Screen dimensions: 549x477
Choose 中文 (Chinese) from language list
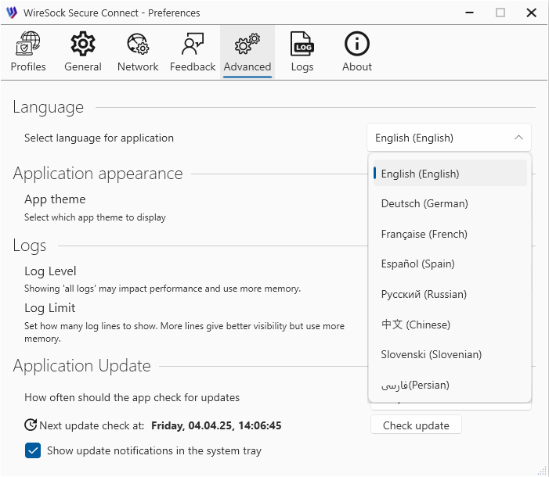[450, 325]
